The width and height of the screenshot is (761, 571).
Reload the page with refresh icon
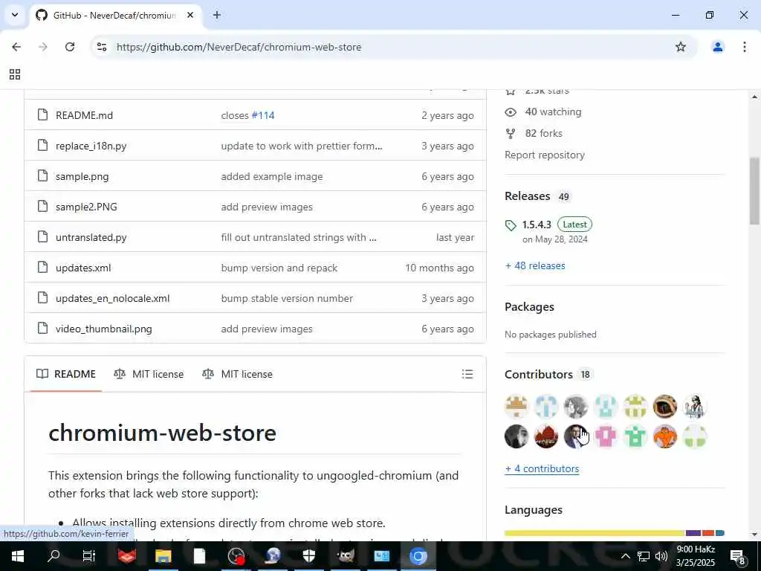[x=70, y=47]
